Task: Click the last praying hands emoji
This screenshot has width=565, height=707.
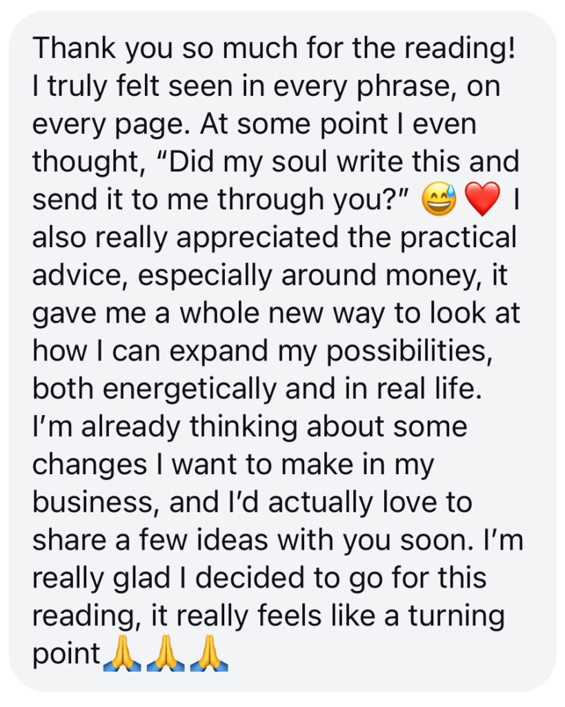Action: pos(208,654)
